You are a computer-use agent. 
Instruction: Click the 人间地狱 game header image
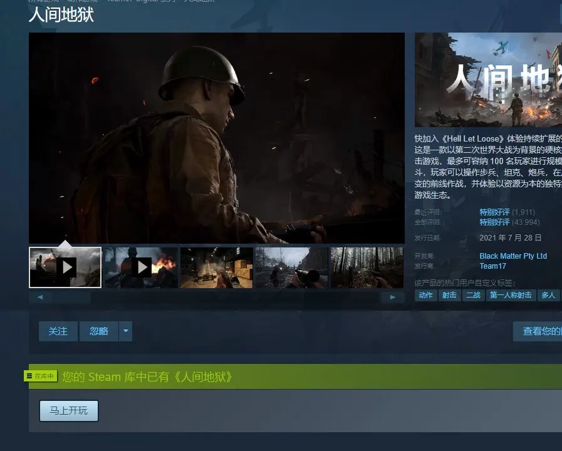[488, 80]
